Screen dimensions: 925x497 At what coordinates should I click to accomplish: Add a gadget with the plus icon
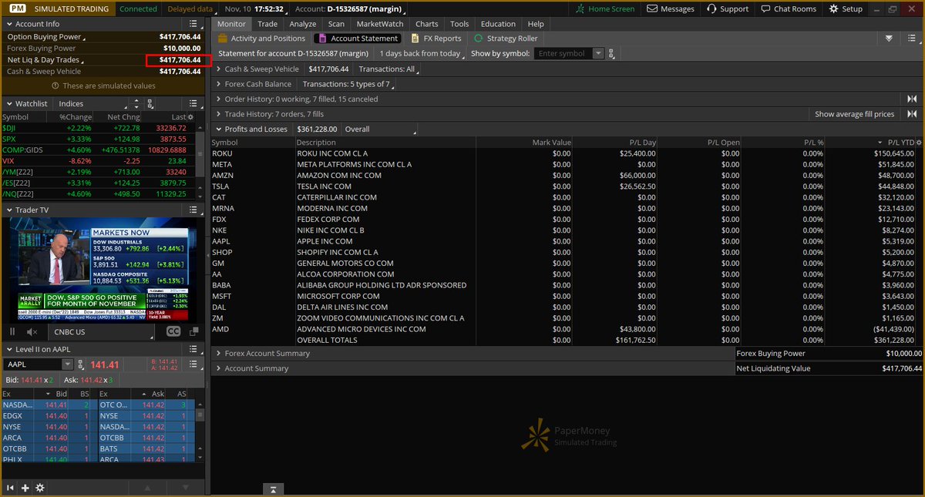click(x=25, y=488)
